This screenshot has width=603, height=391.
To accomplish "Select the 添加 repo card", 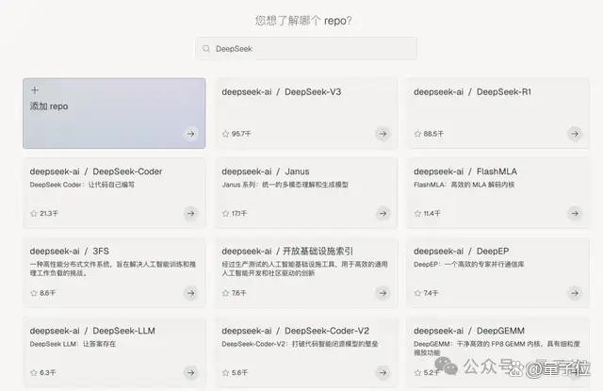I will coord(114,113).
